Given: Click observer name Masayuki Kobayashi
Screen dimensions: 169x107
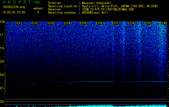Looking at the screenshot, I should coord(96,3).
